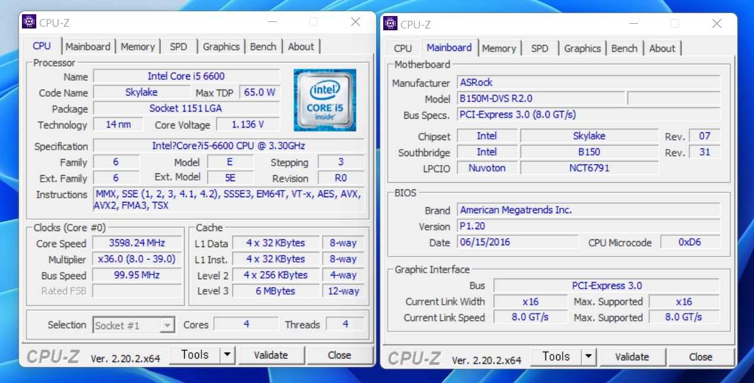Viewport: 754px width, 383px height.
Task: Open Graphics tab in right window
Action: 582,48
